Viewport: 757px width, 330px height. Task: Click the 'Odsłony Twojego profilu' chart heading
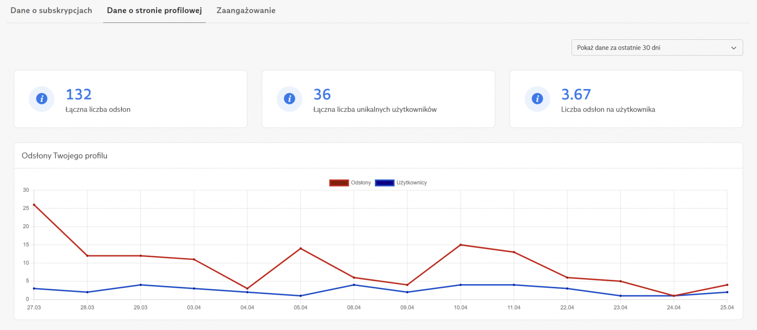(64, 156)
